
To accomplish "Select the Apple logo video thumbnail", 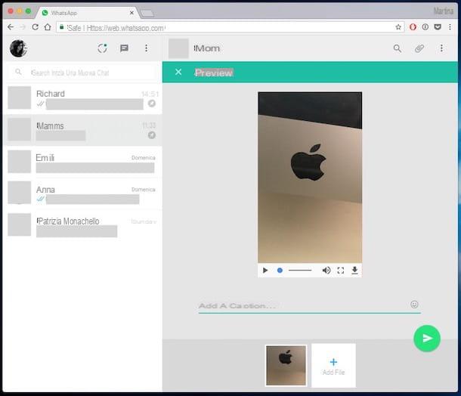I will (x=286, y=366).
